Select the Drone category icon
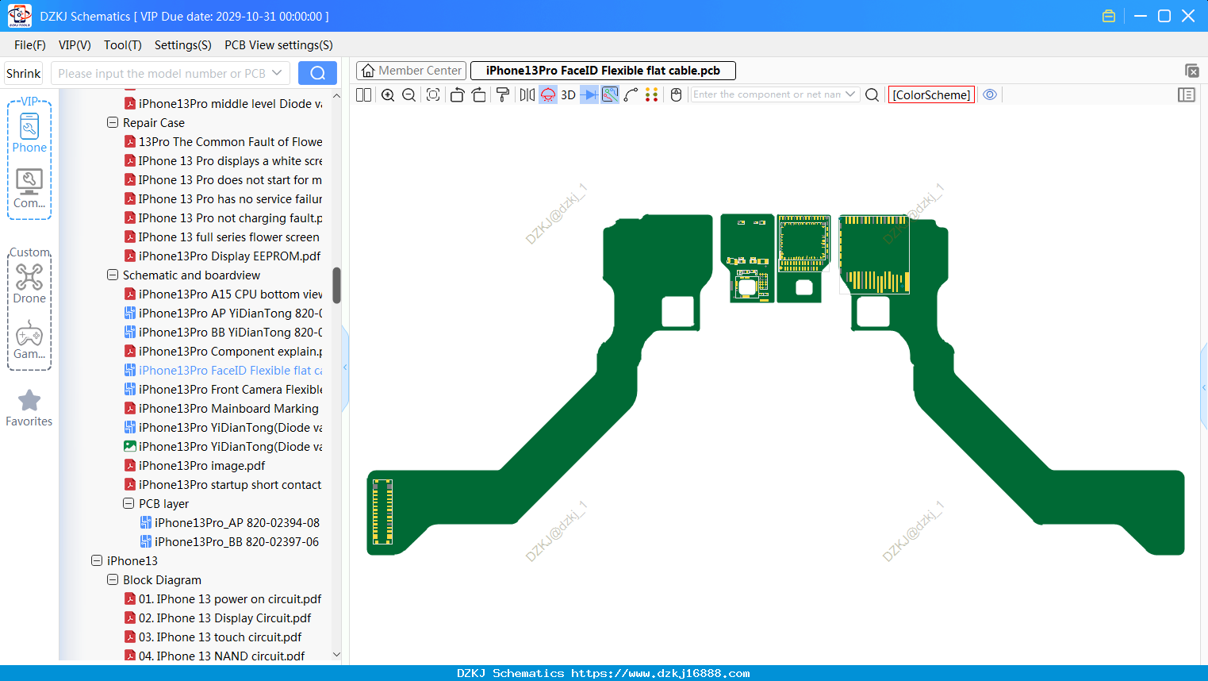Screen dimensions: 1208x681 (x=29, y=284)
